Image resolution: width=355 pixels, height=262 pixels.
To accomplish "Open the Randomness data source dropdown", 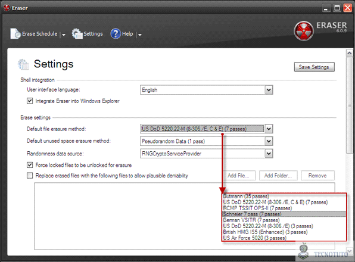I will tap(269, 154).
